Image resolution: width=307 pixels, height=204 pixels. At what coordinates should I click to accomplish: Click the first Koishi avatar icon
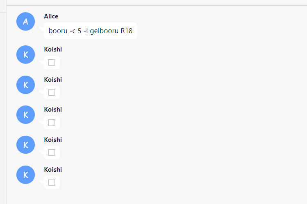[x=26, y=55]
